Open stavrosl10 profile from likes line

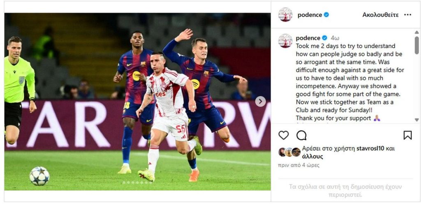[x=372, y=148]
